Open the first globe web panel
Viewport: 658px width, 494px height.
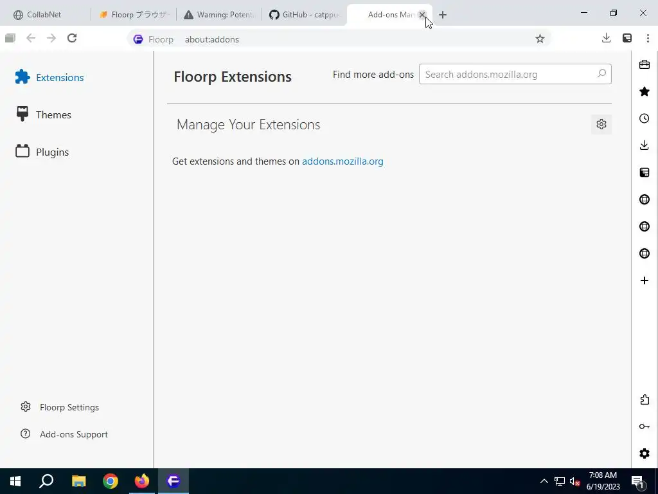click(645, 199)
